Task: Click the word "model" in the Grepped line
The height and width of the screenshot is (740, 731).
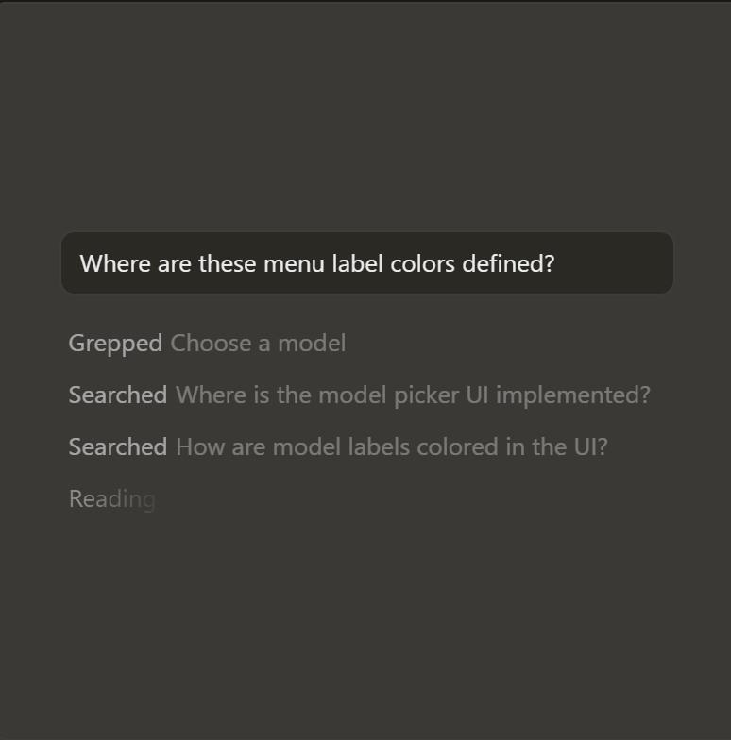Action: pos(318,344)
